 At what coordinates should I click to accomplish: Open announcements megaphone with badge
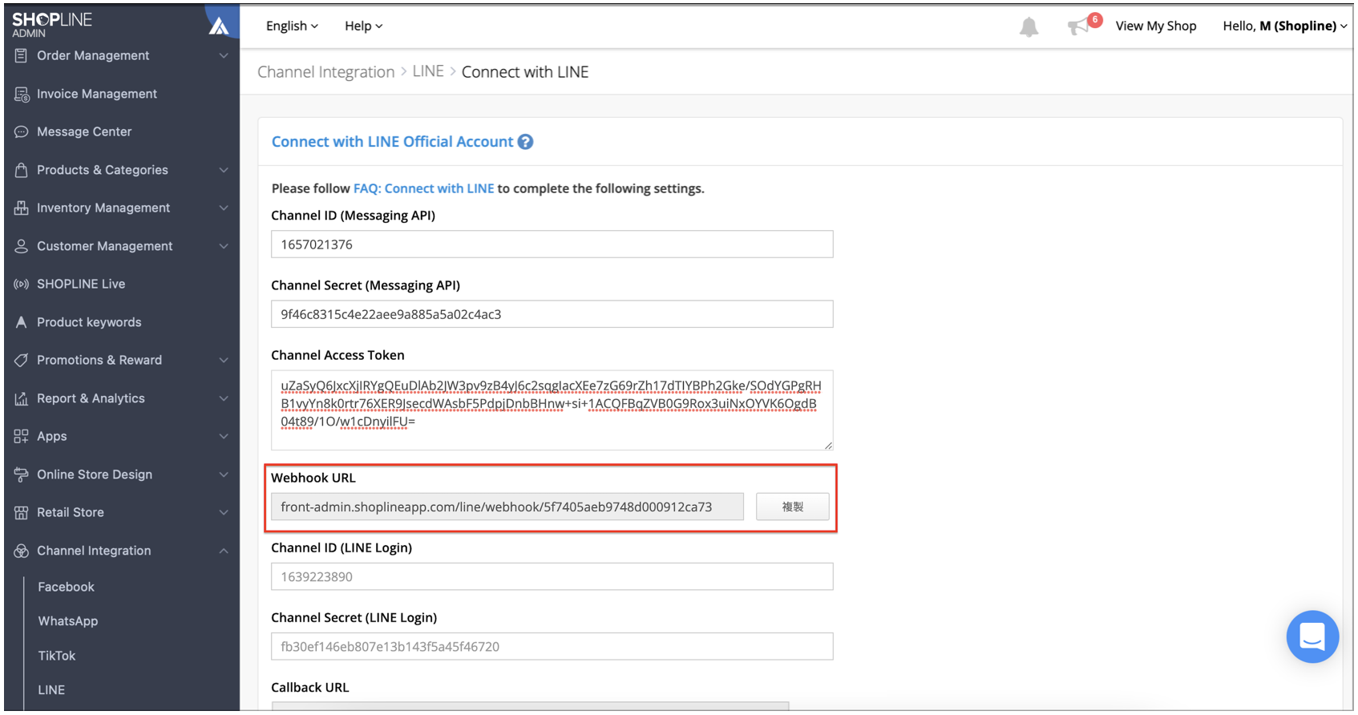[1084, 25]
